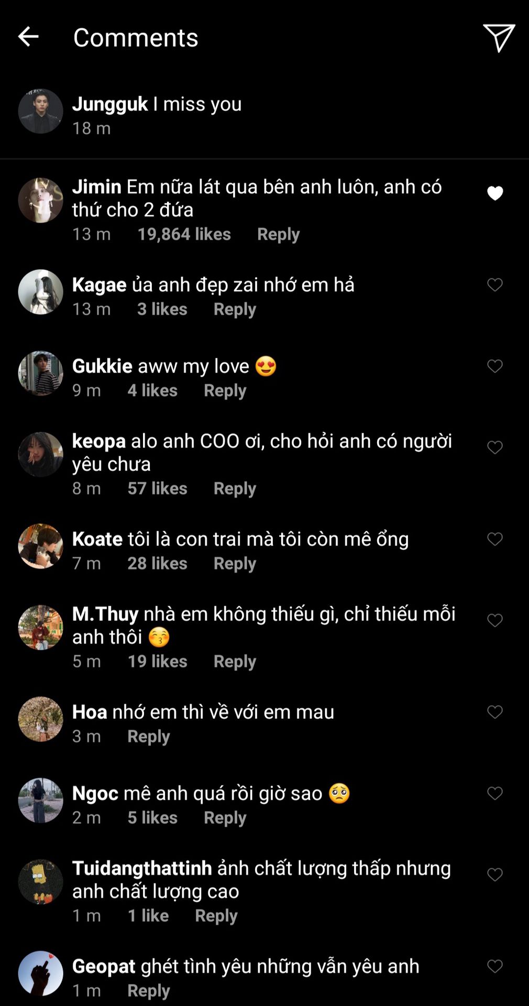529x1006 pixels.
Task: View the 19,864 likes on Jimin's comment
Action: (184, 234)
